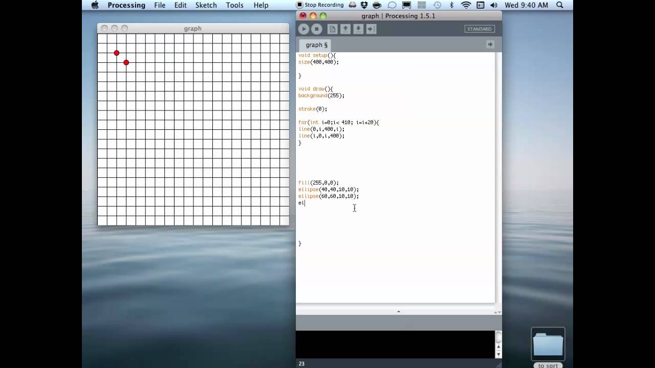655x368 pixels.
Task: Click the STANDARD mode button
Action: pos(479,29)
